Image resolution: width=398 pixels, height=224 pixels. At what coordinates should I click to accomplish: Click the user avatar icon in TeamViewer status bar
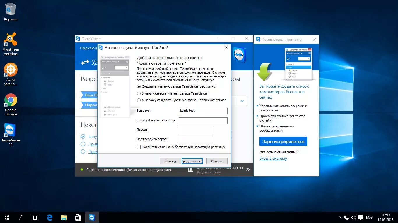click(191, 170)
